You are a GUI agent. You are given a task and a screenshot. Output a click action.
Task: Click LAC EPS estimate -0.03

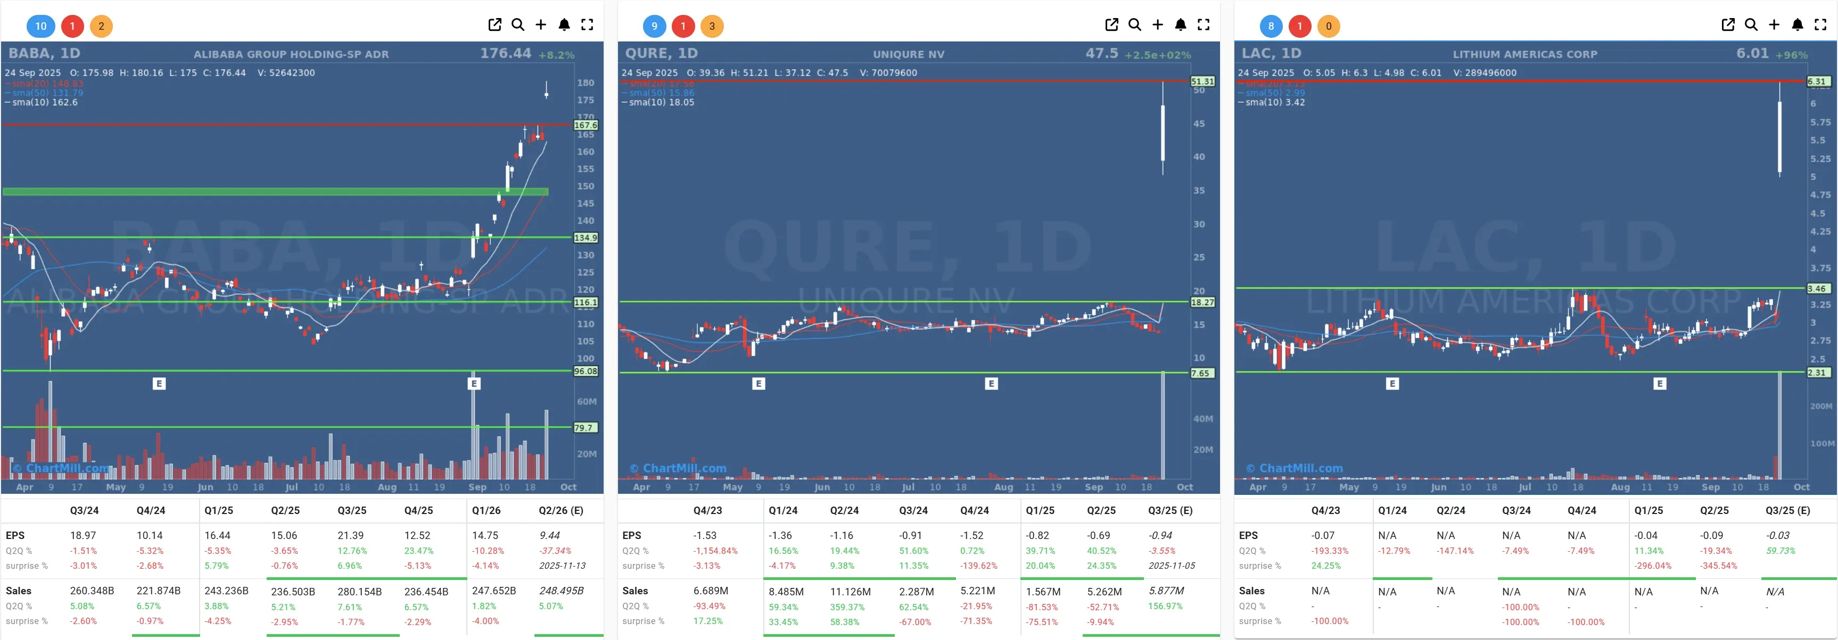pos(1777,535)
